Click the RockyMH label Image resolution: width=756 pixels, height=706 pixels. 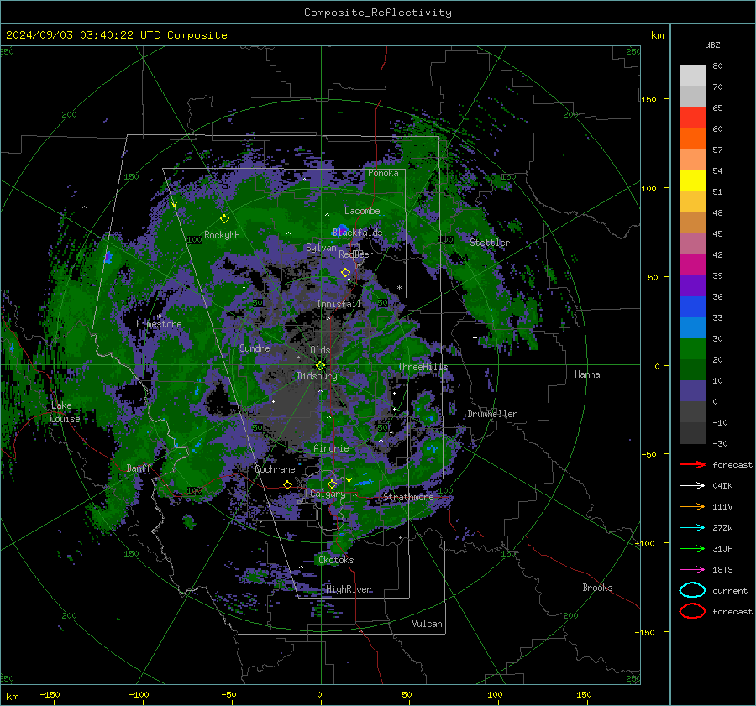tap(222, 235)
